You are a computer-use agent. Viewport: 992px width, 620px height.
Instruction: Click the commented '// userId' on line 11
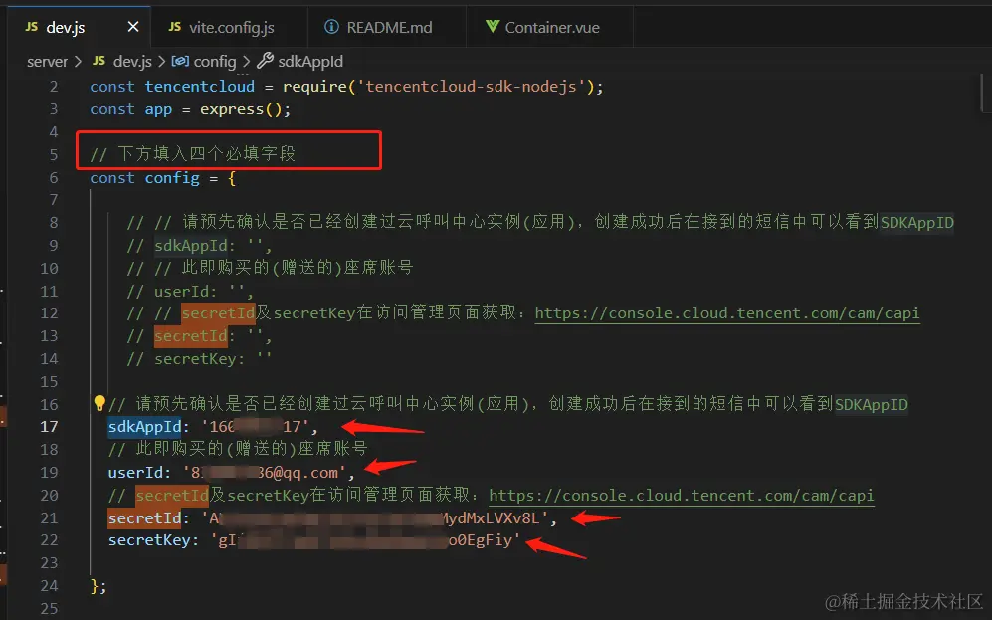167,291
